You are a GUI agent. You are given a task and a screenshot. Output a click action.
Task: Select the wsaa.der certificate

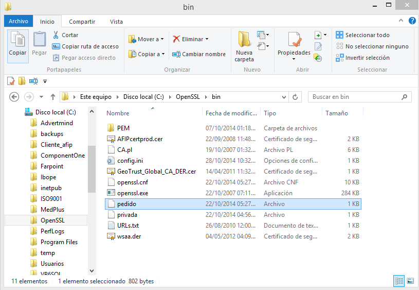click(233, 236)
